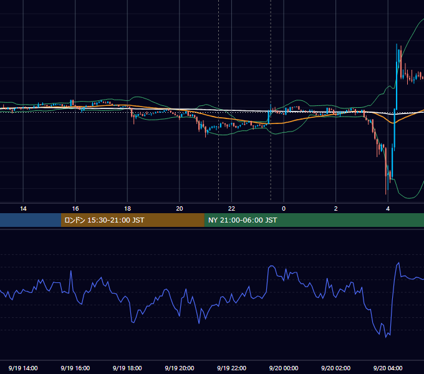
Task: Click the oscillator peak near 9/20 04:00
Action: (398, 263)
